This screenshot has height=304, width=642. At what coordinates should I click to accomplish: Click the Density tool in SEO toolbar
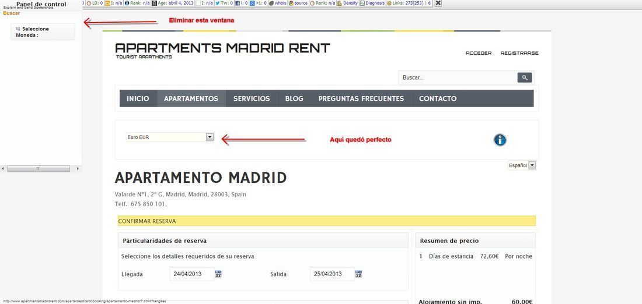tap(347, 3)
